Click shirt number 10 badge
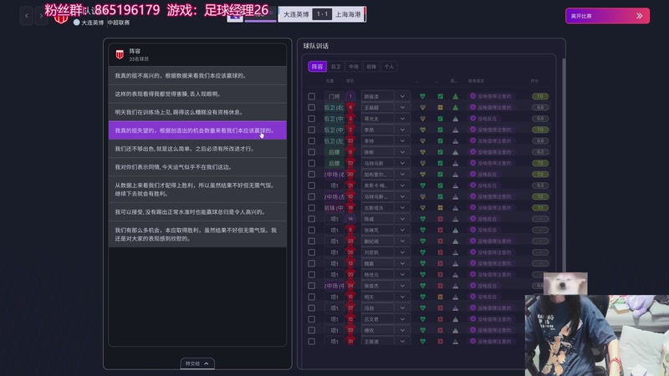 pos(350,196)
